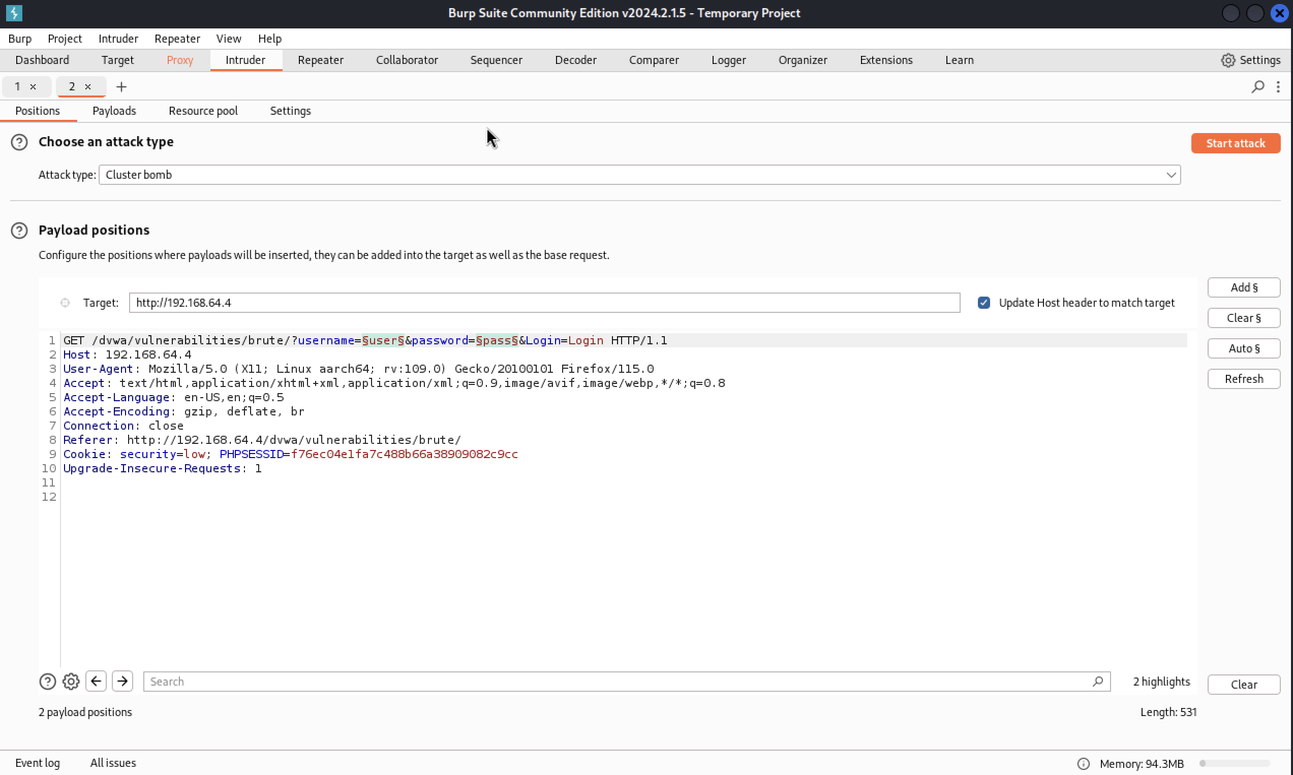Click the Add § button
This screenshot has width=1293, height=775.
1243,287
